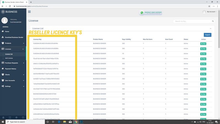
Task: Click the browser reload icon
Action: tap(10, 6)
